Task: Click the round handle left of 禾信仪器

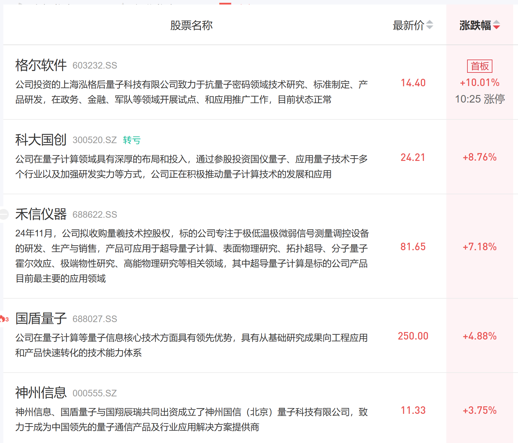Action: [4, 214]
